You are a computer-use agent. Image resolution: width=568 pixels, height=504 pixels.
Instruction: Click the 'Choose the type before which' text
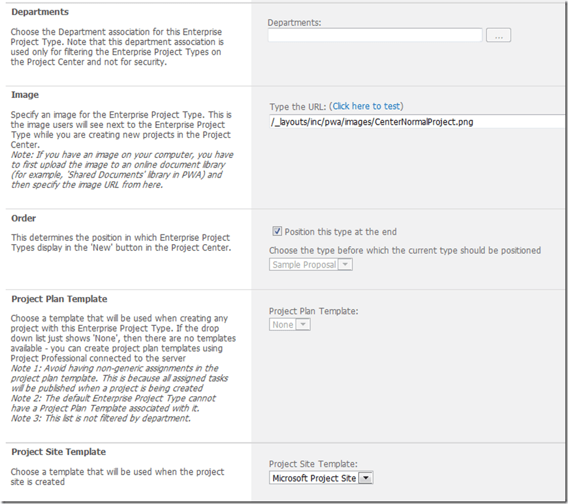coord(405,250)
